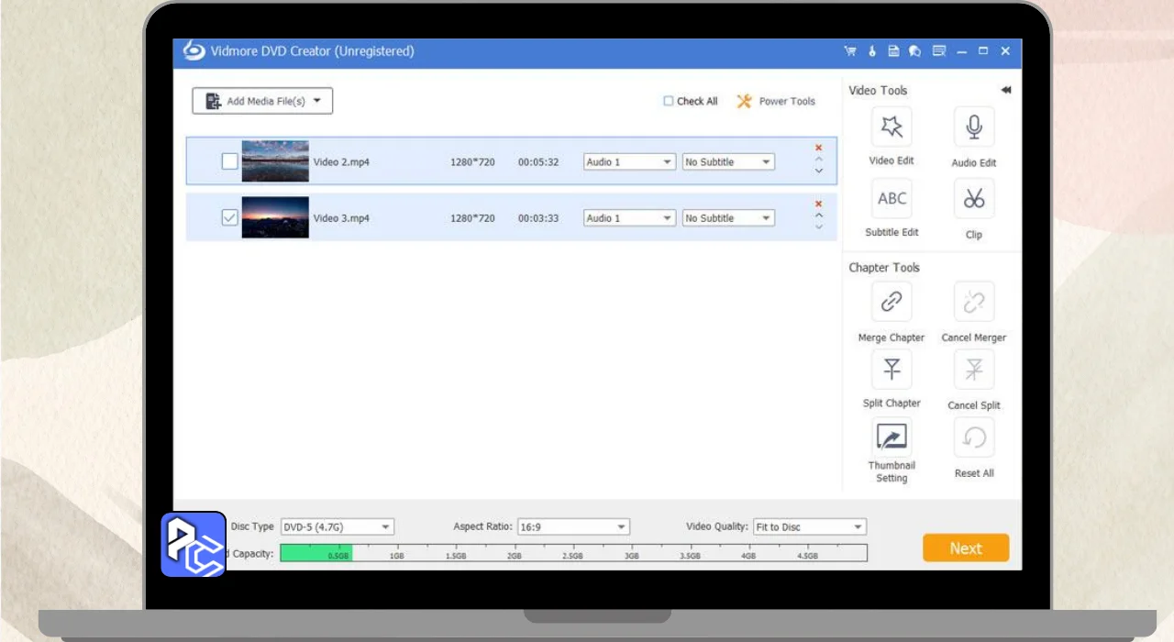Screen dimensions: 1174x642
Task: Select the Video 3.mp4 sunset thumbnail
Action: 275,218
